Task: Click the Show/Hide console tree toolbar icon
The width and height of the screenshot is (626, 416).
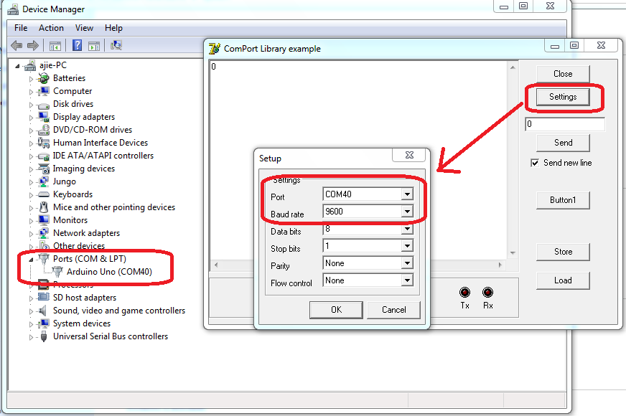Action: coord(55,46)
